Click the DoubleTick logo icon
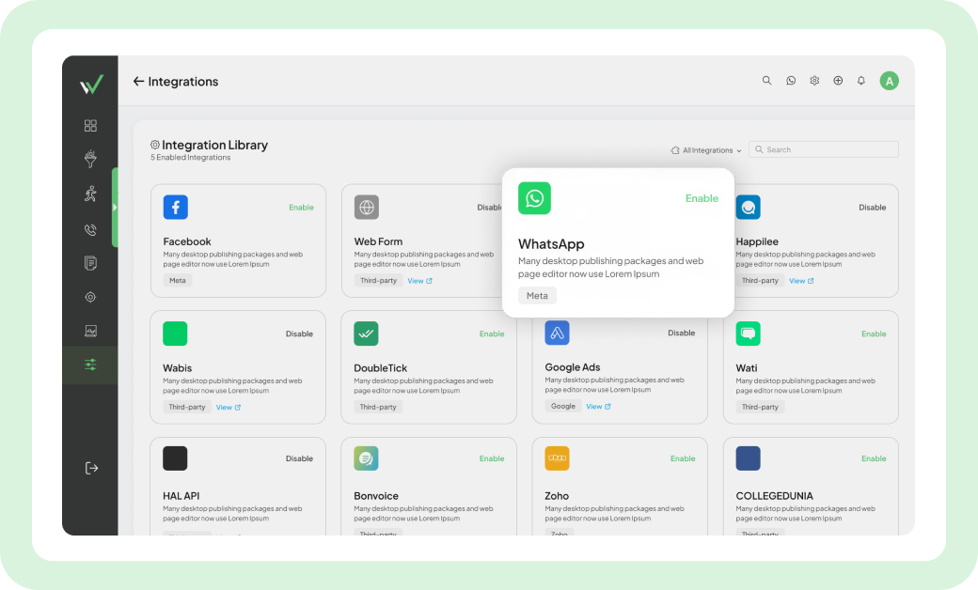 (366, 334)
